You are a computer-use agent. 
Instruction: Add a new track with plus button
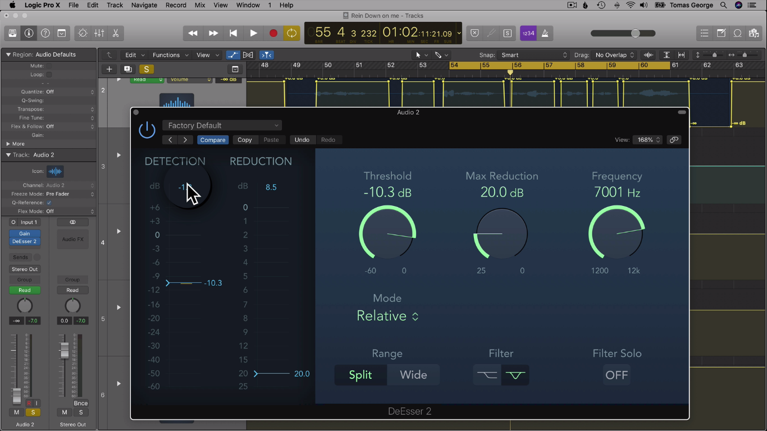point(109,69)
